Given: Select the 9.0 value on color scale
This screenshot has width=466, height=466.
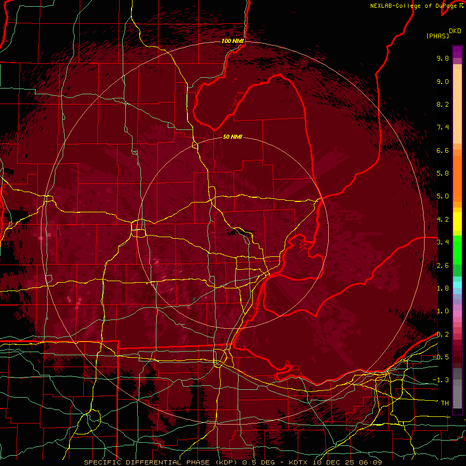Looking at the screenshot, I should pyautogui.click(x=443, y=81).
